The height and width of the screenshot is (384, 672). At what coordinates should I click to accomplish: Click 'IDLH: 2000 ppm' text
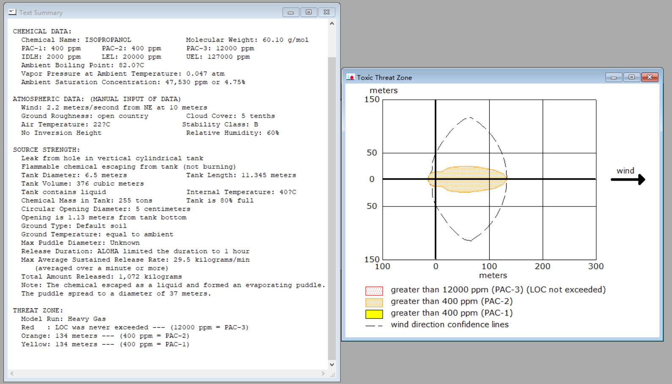pos(51,57)
